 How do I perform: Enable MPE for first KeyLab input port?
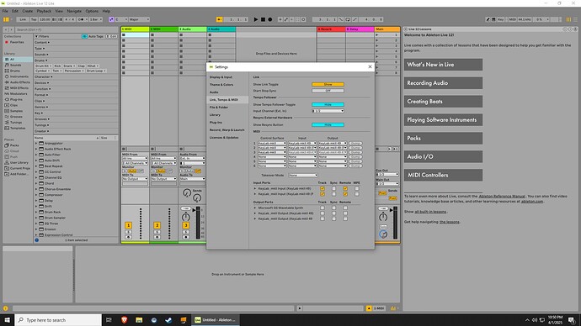pos(357,188)
